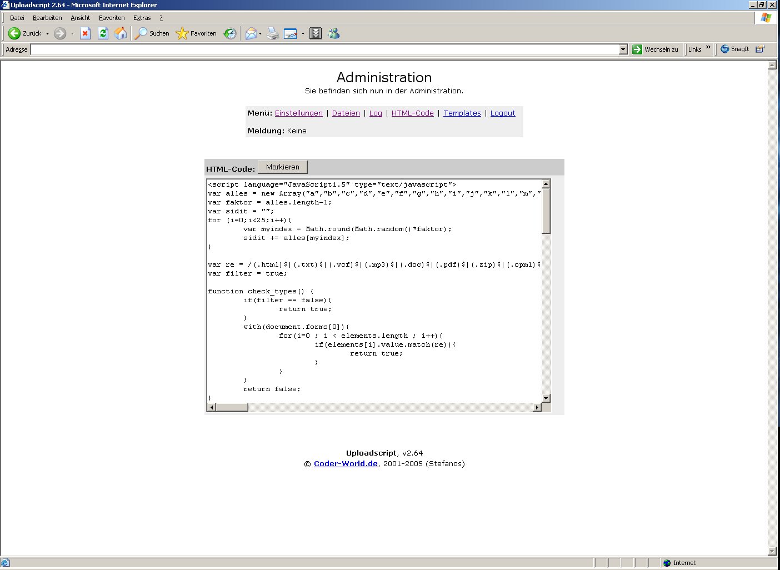Open the Extras menu
The height and width of the screenshot is (570, 780).
pyautogui.click(x=142, y=18)
